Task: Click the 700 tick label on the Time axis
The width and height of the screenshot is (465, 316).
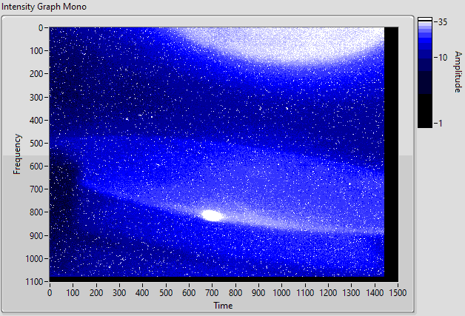Action: click(212, 293)
